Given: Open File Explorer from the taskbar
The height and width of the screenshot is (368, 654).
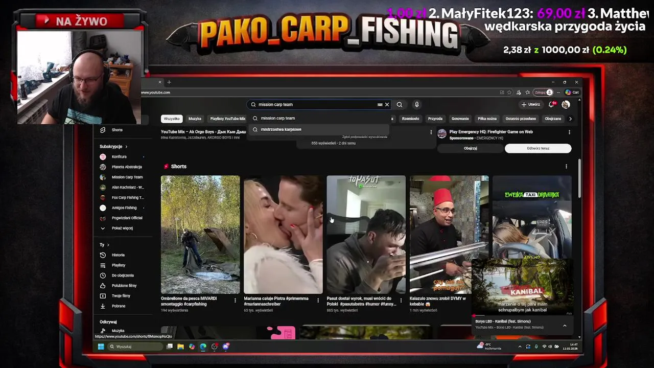Looking at the screenshot, I should click(x=180, y=347).
